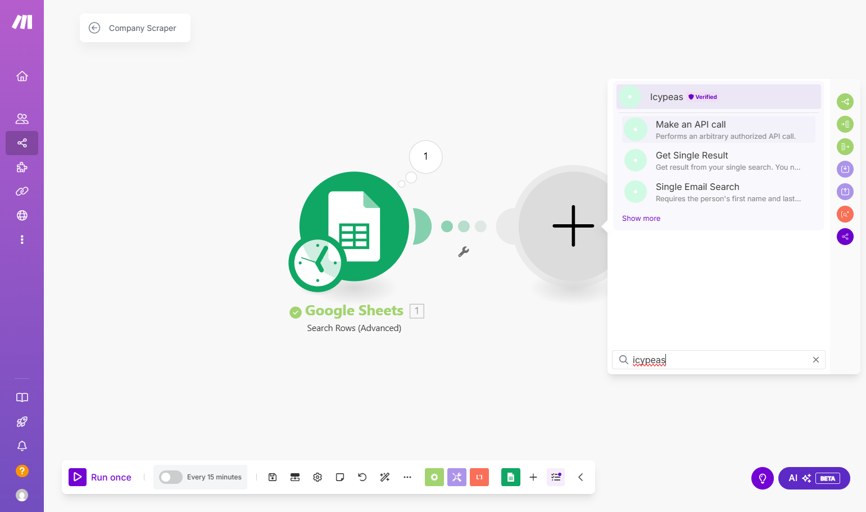Open the notifications bell

click(22, 446)
